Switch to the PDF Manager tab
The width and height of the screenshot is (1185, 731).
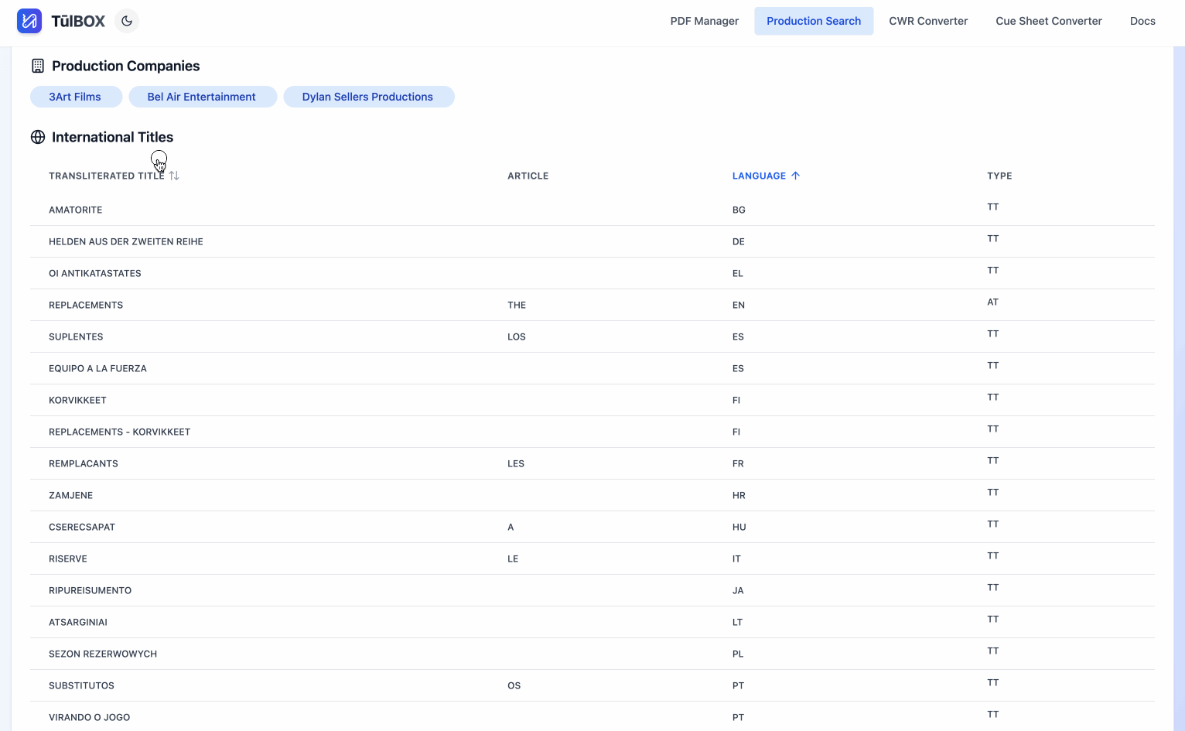pos(704,21)
